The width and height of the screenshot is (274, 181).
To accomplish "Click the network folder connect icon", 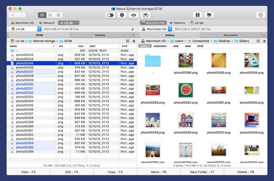I will 209,15.
